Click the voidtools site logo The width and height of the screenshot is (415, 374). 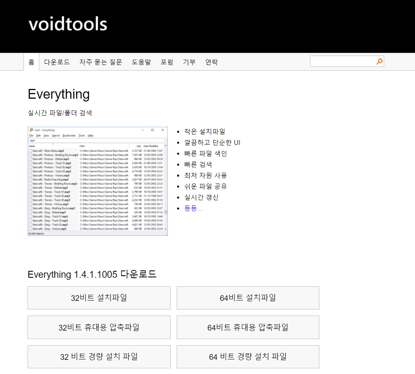(68, 24)
